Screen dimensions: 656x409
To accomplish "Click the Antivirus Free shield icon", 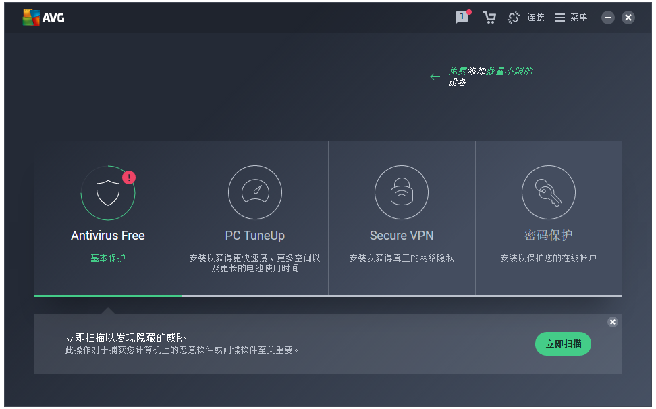I will 108,193.
